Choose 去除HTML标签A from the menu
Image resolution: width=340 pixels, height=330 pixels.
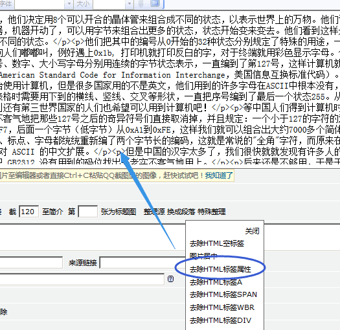point(216,282)
